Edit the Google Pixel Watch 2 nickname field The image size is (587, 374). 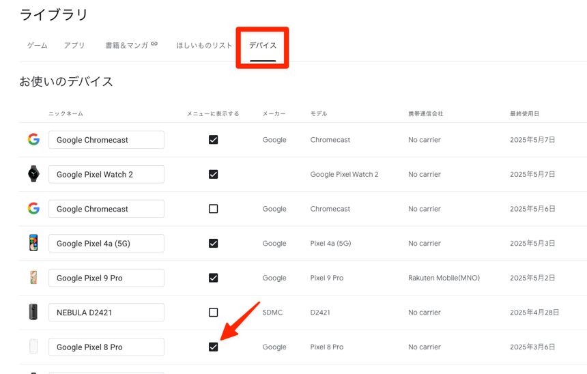[x=106, y=174]
